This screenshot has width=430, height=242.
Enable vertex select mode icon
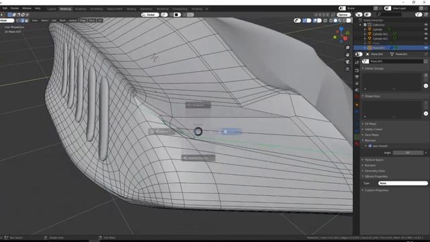point(18,21)
